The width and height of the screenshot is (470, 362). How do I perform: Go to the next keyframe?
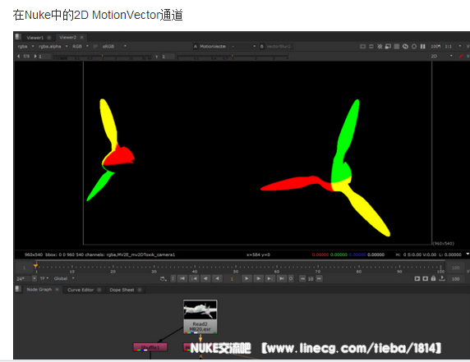tap(270, 279)
